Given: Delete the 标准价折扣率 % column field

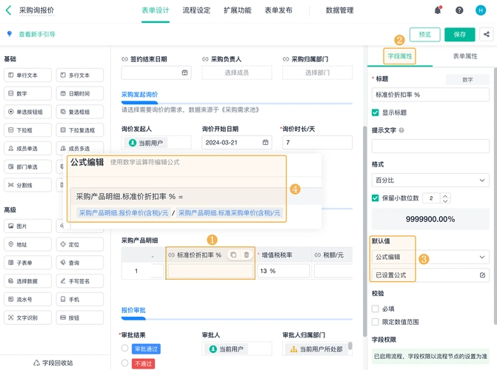Looking at the screenshot, I should click(247, 255).
